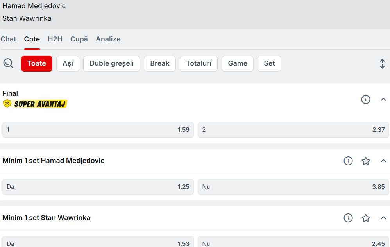Screen dimensions: 390x247
Task: Select the Duble greșeli filter
Action: [111, 63]
